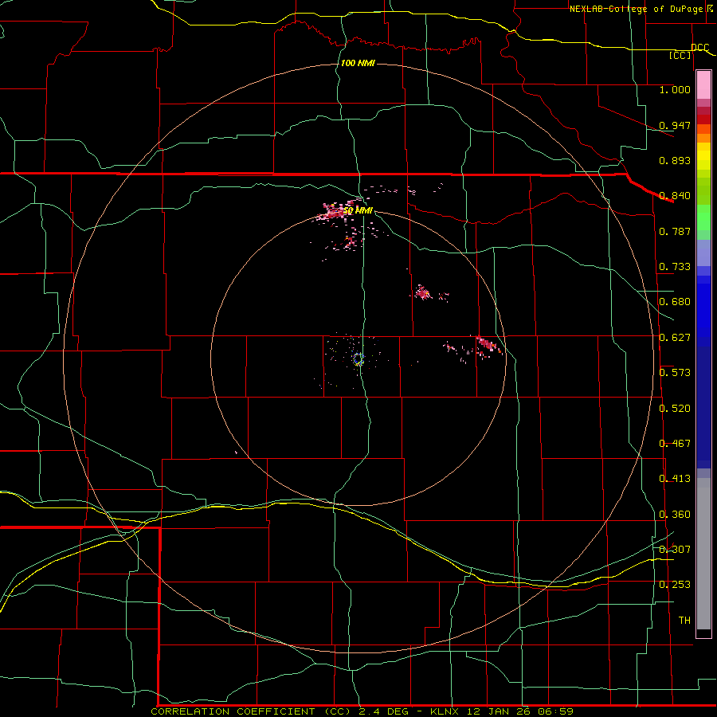
Task: Click the 0.840 scale value
Action: [x=675, y=196]
